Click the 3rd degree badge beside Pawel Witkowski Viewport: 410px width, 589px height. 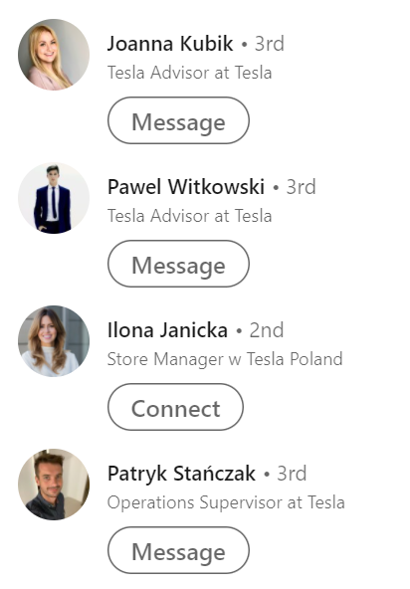[x=301, y=187]
